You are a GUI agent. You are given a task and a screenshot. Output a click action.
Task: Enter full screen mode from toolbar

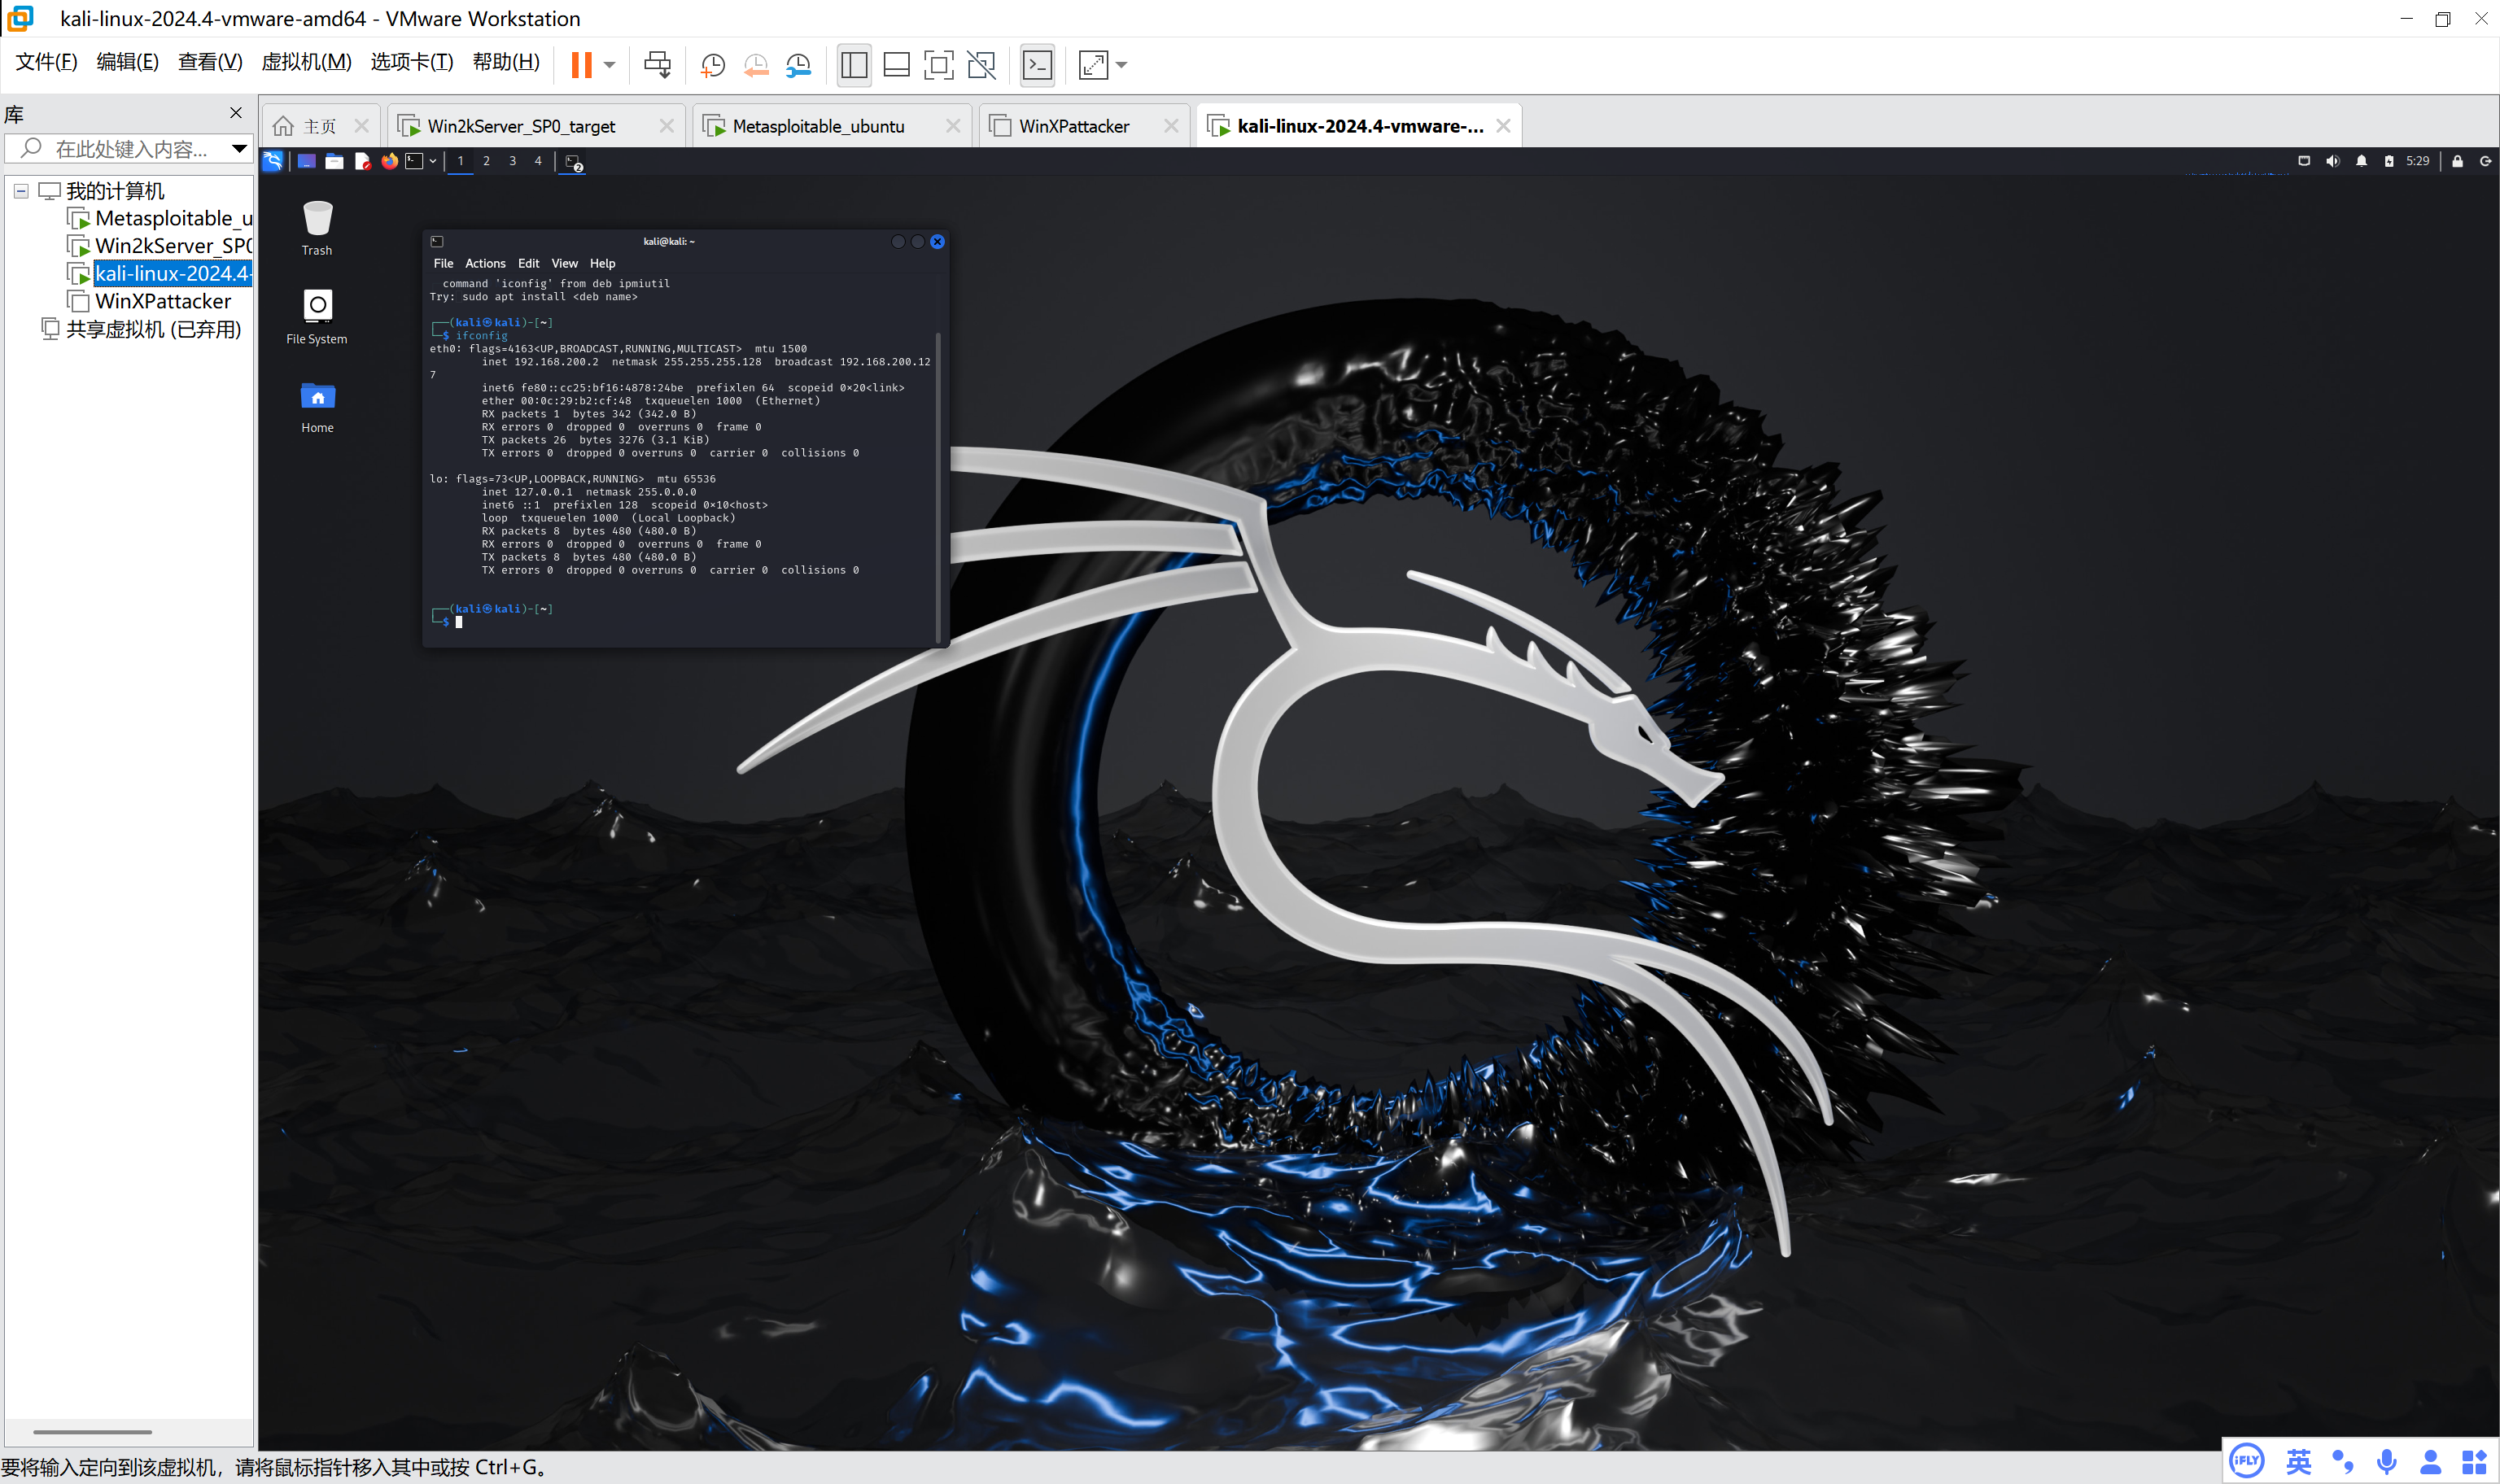[938, 66]
